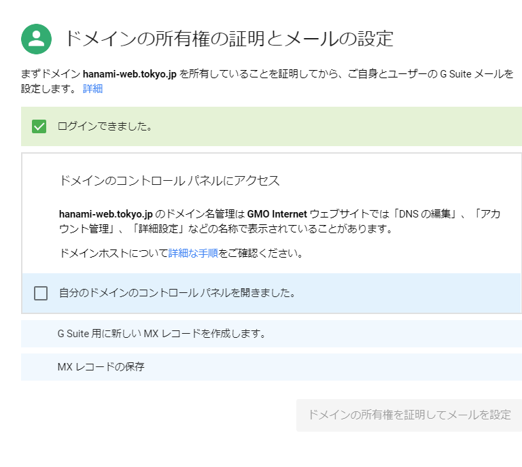Click bold hanami-web.tokyo.jp in the intro paragraph

click(130, 74)
